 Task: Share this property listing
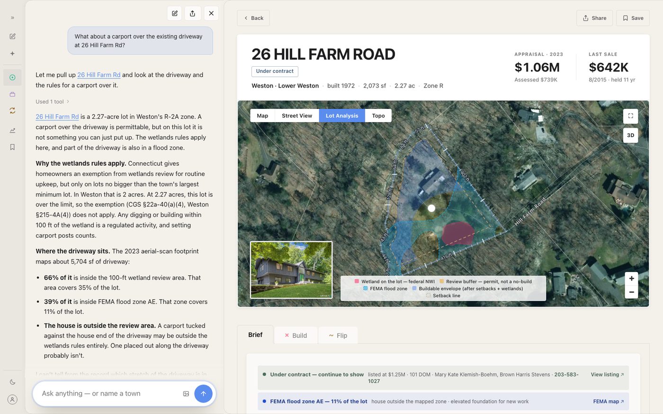[x=594, y=18]
